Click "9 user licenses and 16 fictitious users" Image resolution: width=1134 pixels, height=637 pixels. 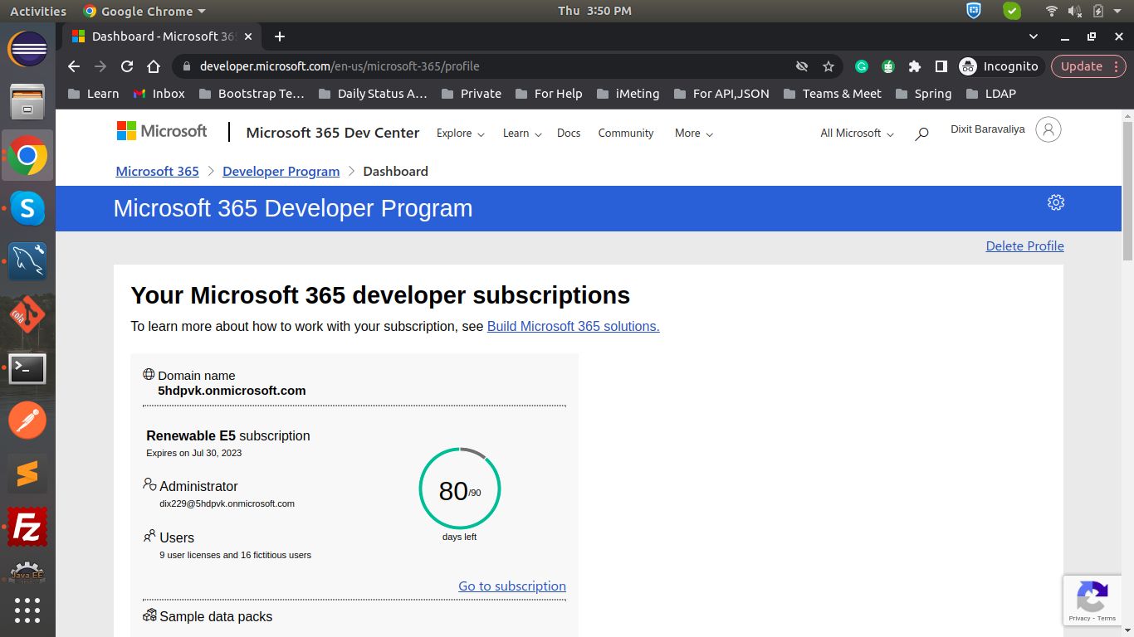tap(235, 555)
